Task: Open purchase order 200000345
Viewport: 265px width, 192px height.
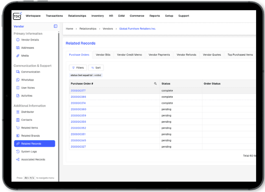Action: pyautogui.click(x=79, y=140)
